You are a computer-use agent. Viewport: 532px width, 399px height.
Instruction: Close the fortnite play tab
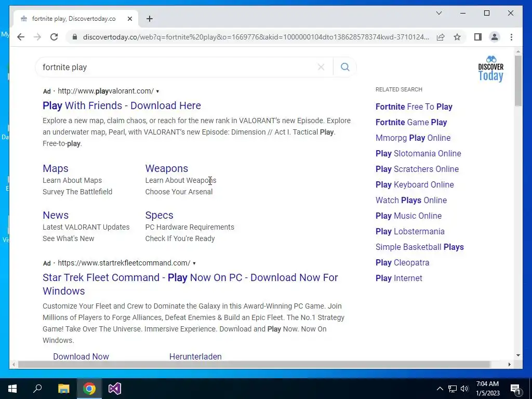coord(129,19)
